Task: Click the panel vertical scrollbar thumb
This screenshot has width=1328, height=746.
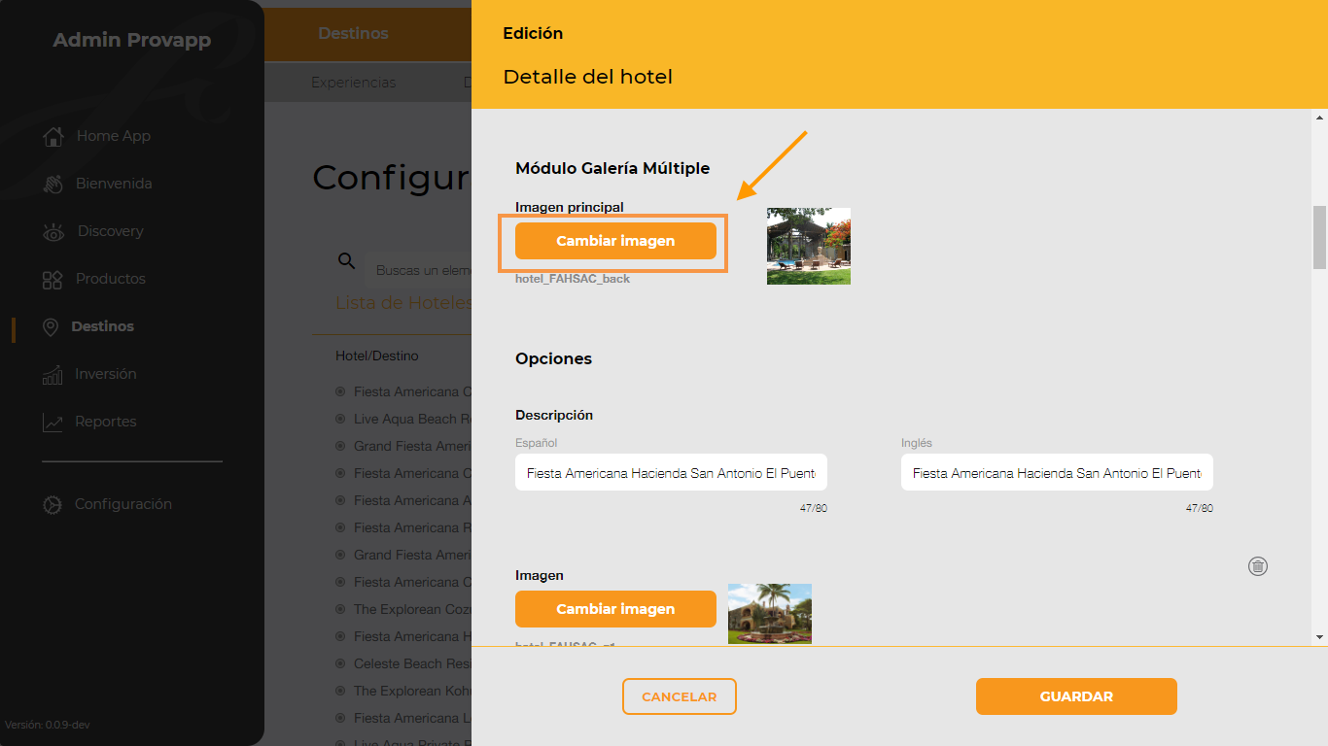Action: click(x=1319, y=237)
